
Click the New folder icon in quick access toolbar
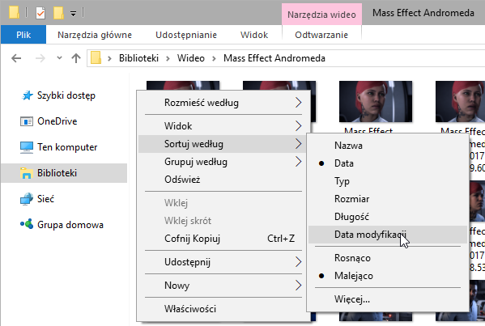click(58, 13)
